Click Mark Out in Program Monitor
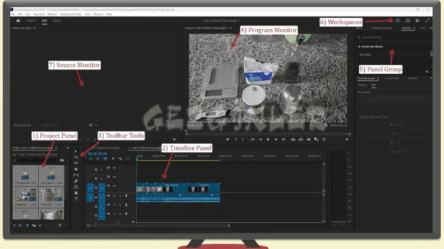This screenshot has width=444, height=249. 243,139
